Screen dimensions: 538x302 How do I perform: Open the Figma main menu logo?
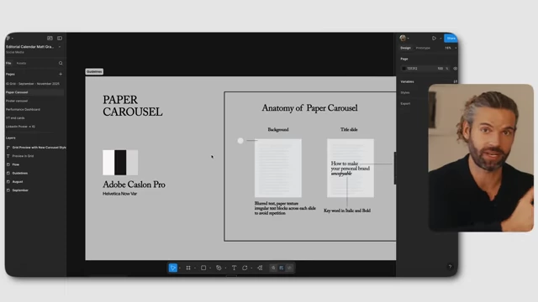pyautogui.click(x=8, y=38)
